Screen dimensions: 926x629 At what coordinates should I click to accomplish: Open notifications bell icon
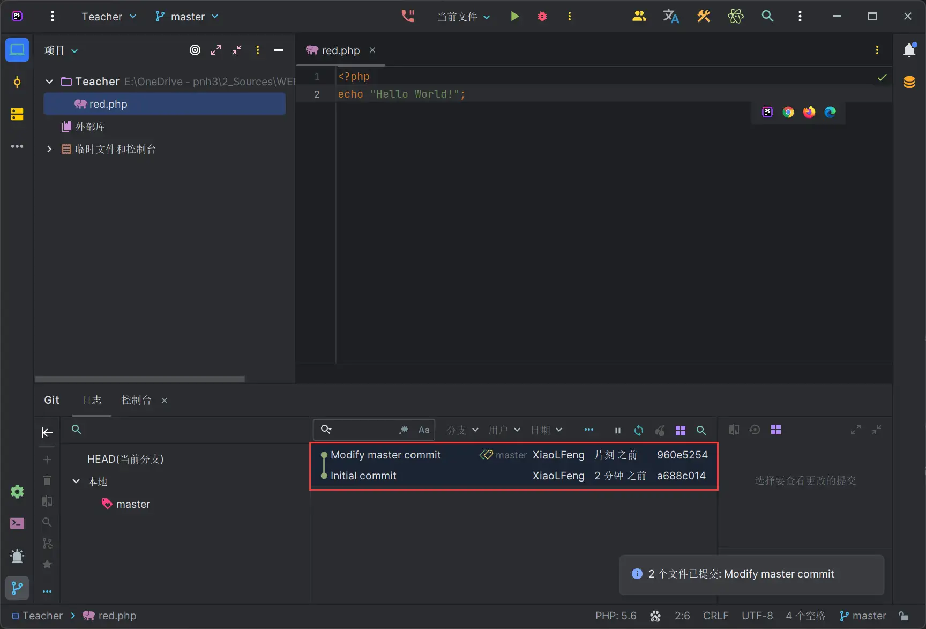coord(909,50)
